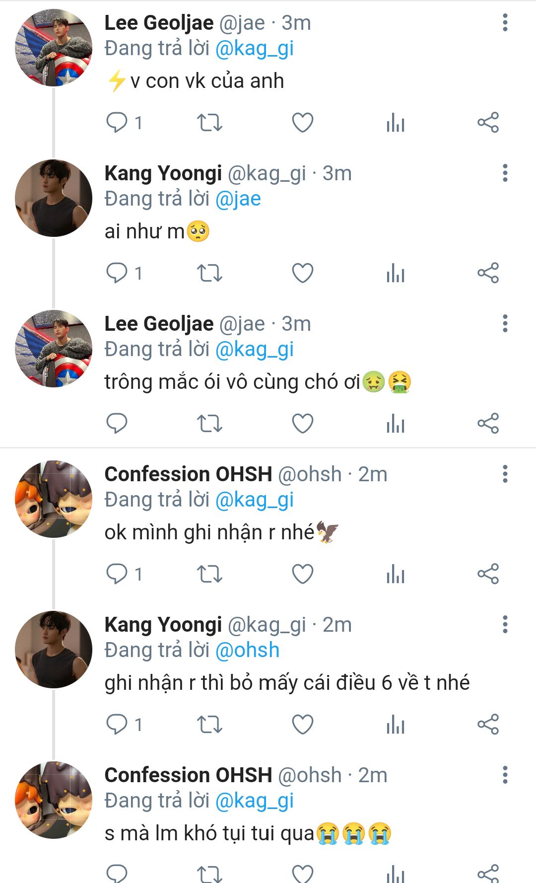Viewport: 536px width, 883px height.
Task: Like Kang Yoongi's 'ai như m' tweet
Action: tap(302, 273)
